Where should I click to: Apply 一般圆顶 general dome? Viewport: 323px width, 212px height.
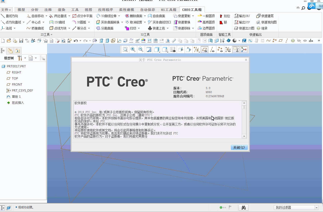206,16
